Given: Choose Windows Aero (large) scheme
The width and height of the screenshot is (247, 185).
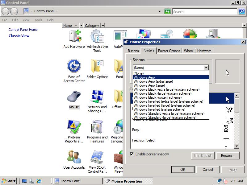Looking at the screenshot, I should pyautogui.click(x=171, y=85).
